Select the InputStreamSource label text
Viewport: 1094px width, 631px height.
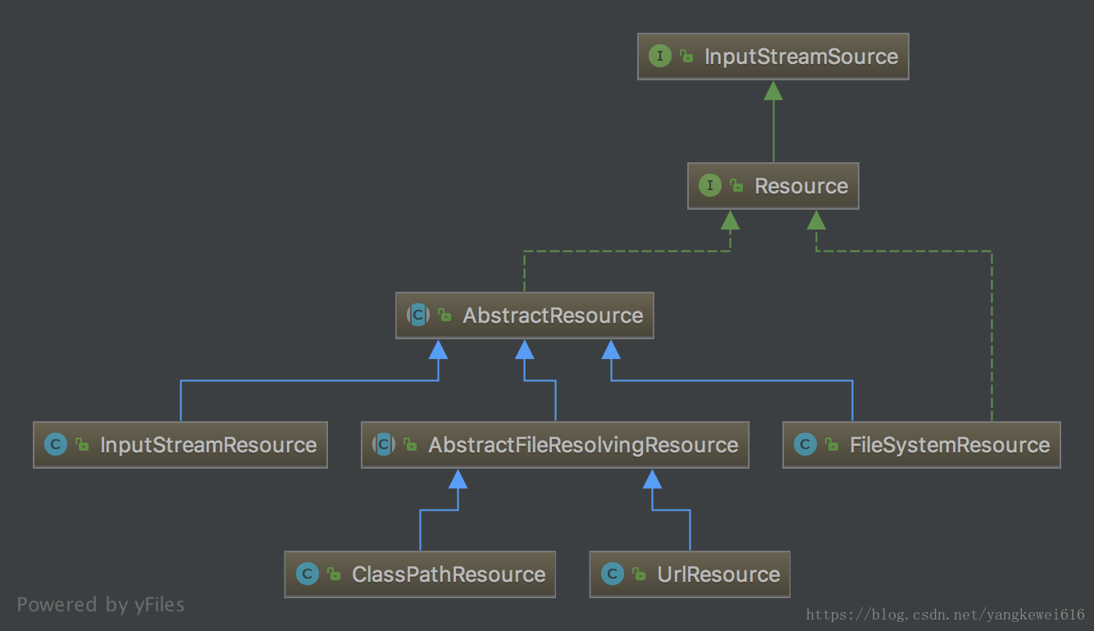(801, 57)
